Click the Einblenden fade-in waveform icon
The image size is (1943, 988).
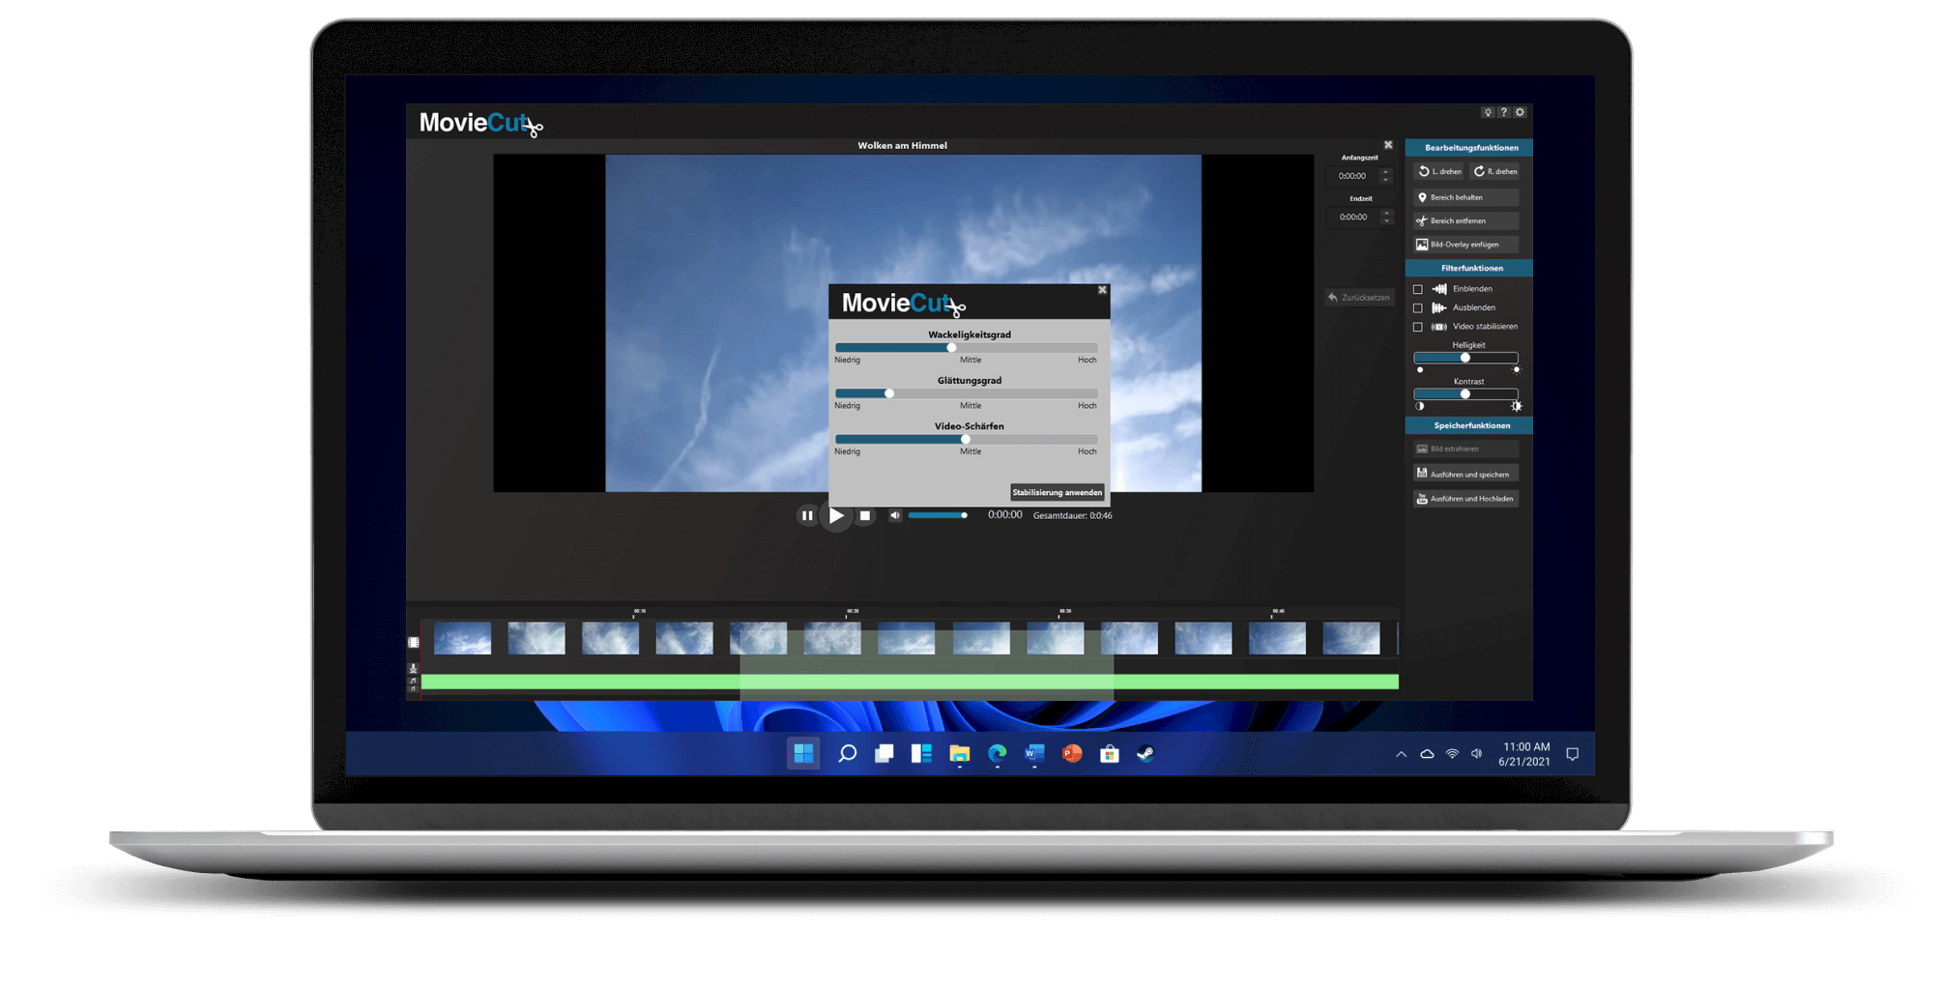tap(1439, 289)
